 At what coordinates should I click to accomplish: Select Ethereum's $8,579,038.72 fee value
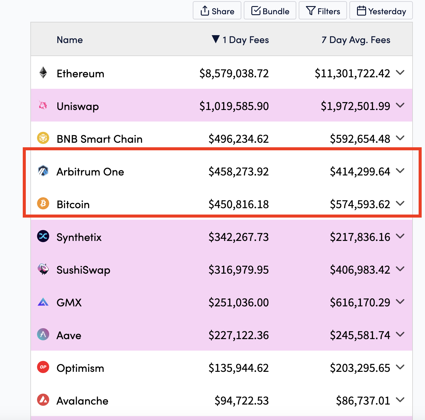[234, 74]
